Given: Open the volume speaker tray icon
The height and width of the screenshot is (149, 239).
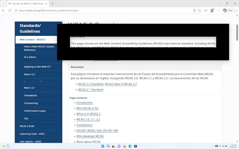Looking at the screenshot, I should click(x=223, y=146).
